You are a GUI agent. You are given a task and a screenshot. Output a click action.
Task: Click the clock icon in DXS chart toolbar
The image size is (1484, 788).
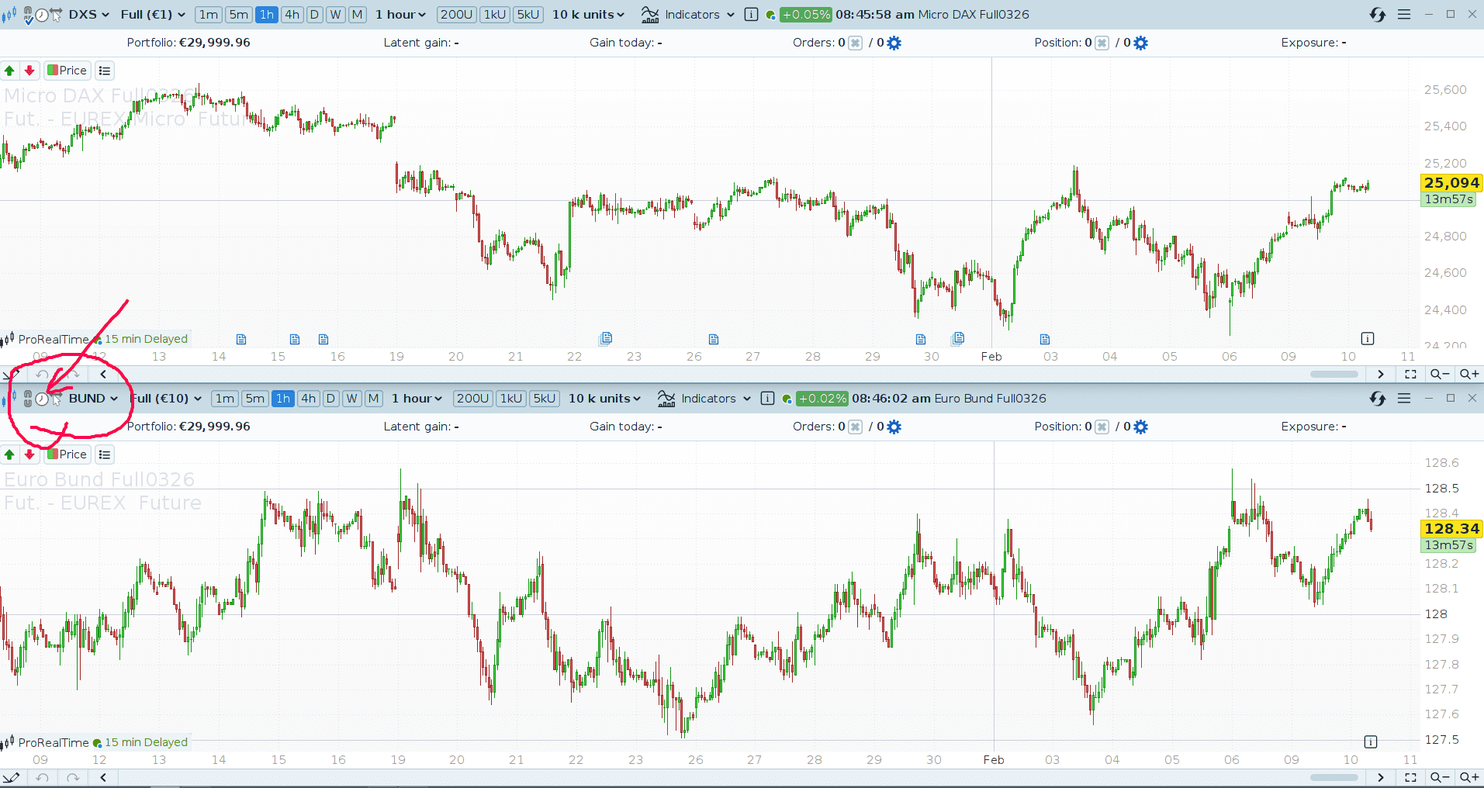click(x=42, y=15)
